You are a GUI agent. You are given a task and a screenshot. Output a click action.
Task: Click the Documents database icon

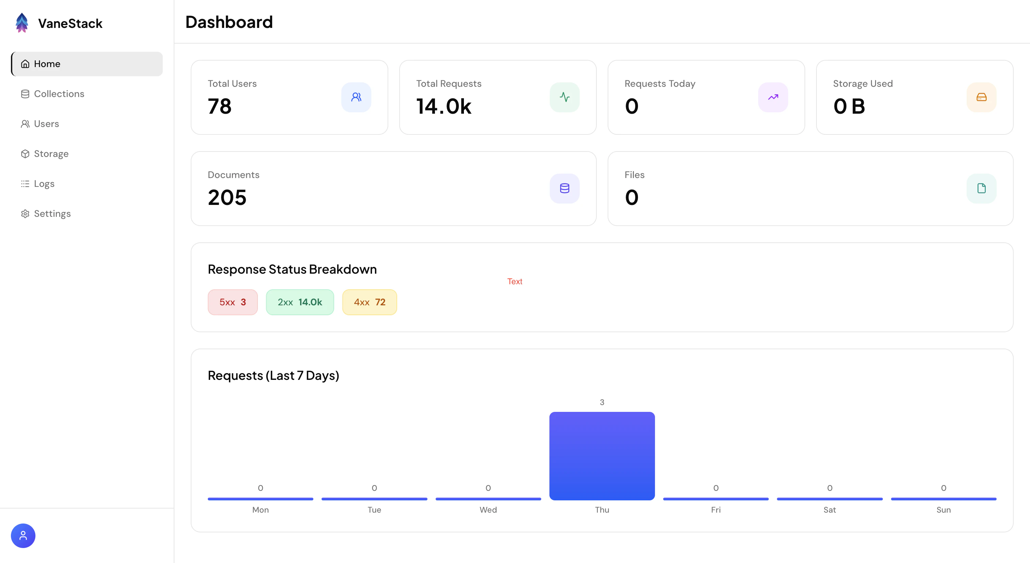[564, 188]
